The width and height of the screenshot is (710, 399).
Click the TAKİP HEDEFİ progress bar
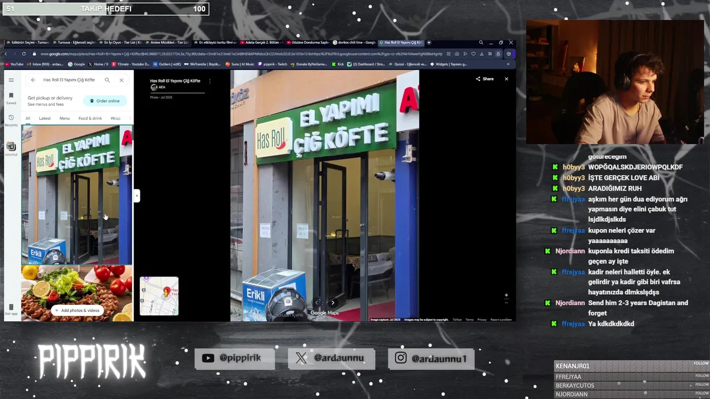coord(106,9)
